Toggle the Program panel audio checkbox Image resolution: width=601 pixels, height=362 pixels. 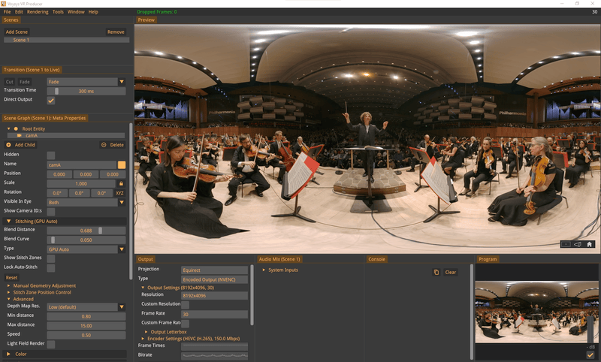(590, 355)
